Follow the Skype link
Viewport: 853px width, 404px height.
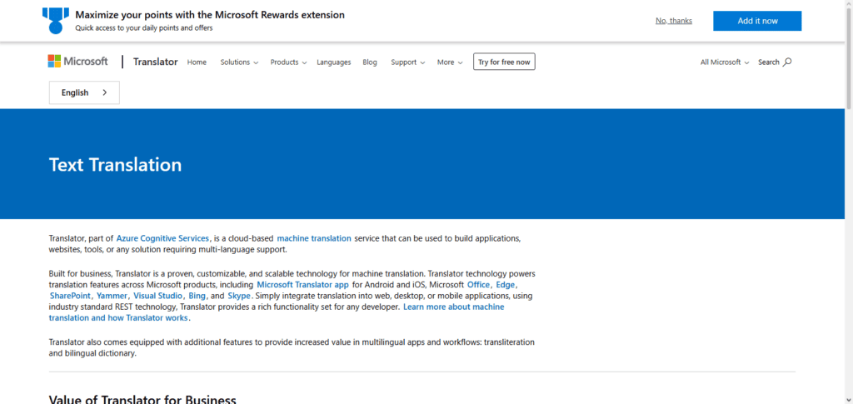click(x=239, y=296)
